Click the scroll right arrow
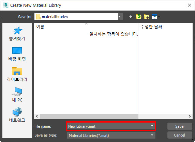The width and height of the screenshot is (195, 142). [x=190, y=116]
